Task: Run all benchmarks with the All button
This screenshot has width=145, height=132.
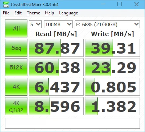Action: pos(16,28)
